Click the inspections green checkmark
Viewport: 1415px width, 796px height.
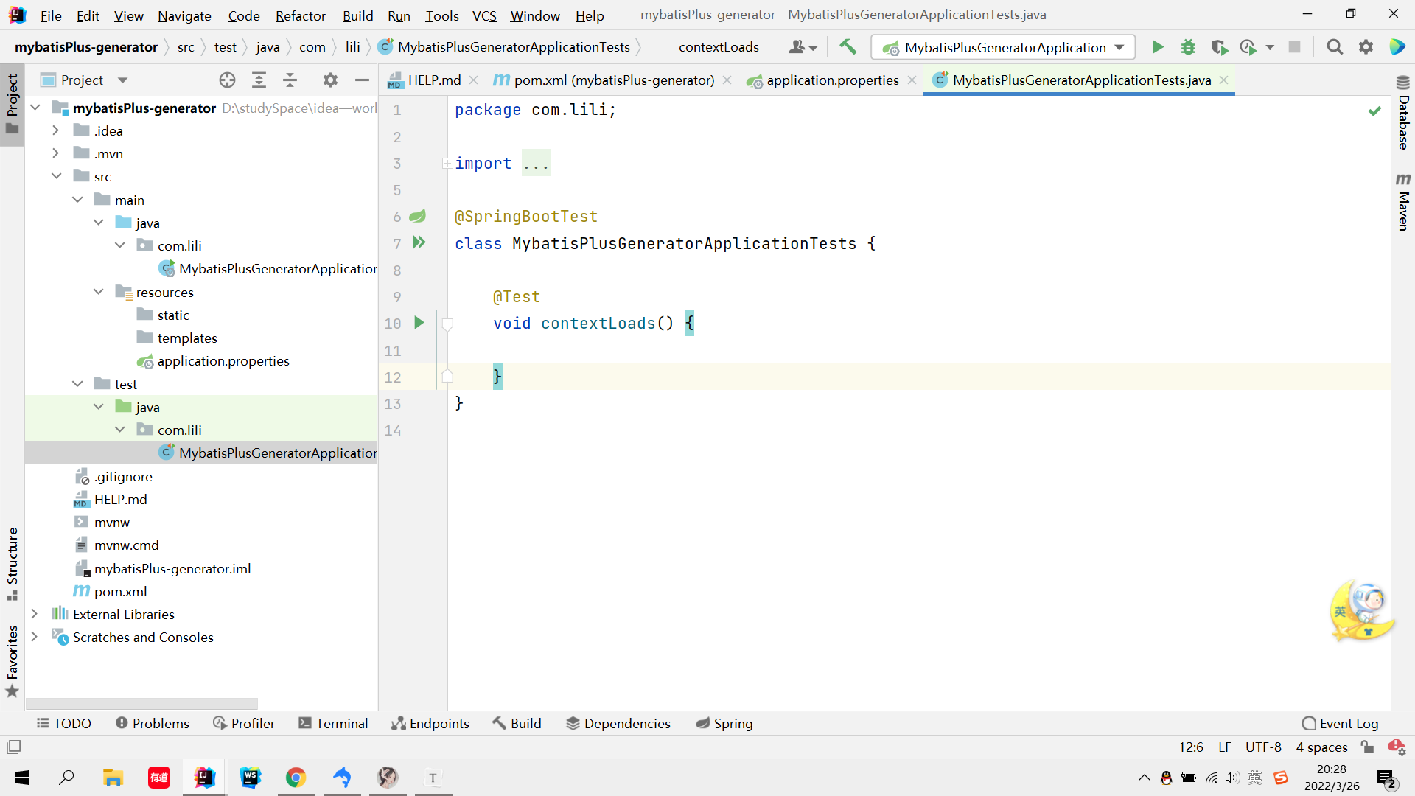tap(1374, 111)
